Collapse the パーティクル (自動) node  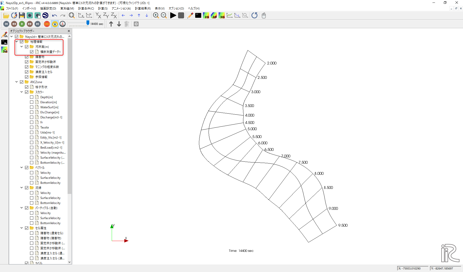(22, 208)
